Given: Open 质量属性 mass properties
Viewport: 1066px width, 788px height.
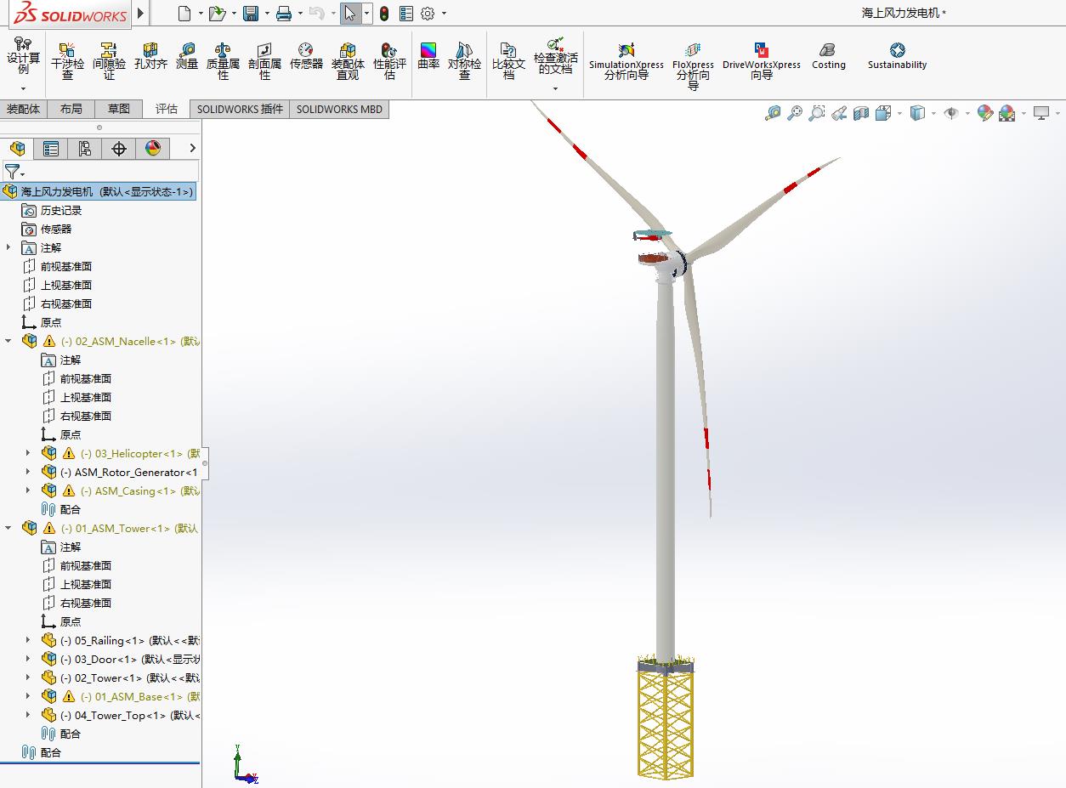Looking at the screenshot, I should pos(223,61).
